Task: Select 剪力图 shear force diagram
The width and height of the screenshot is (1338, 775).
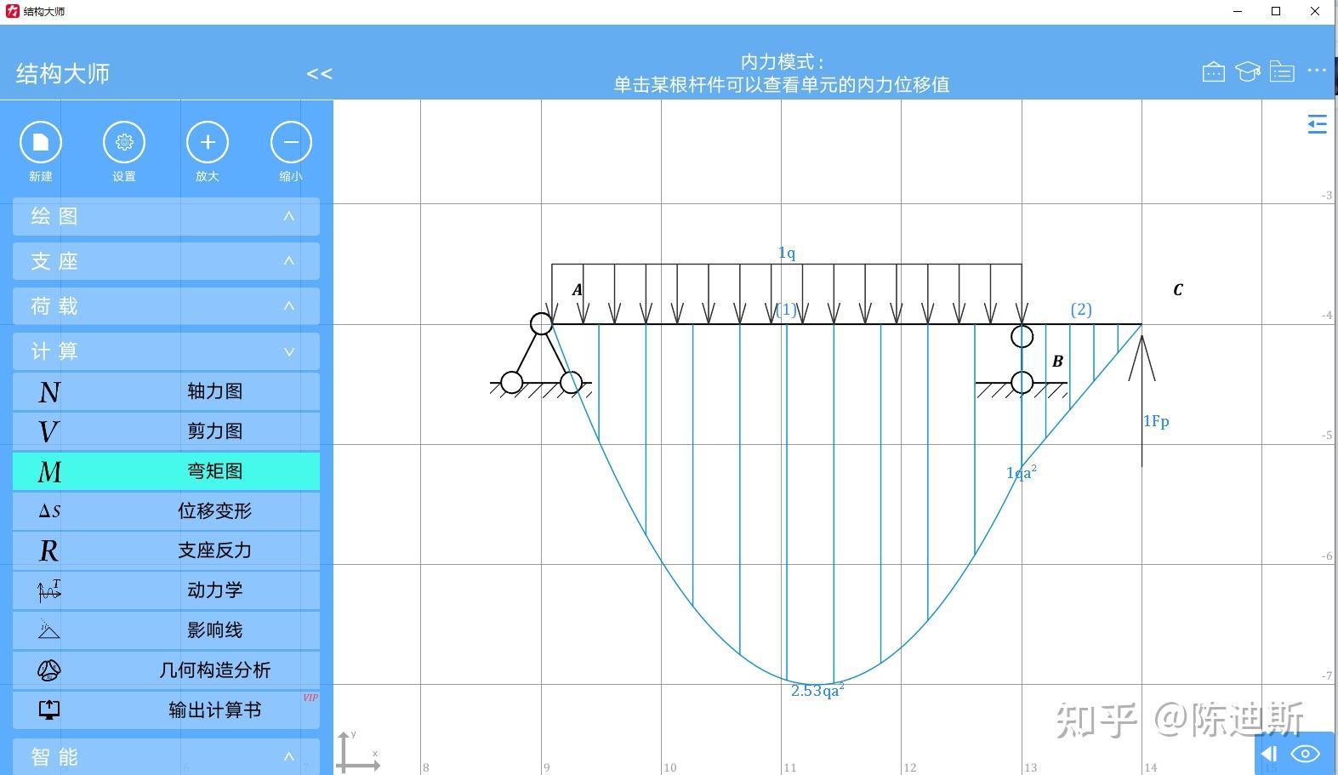Action: coord(167,431)
